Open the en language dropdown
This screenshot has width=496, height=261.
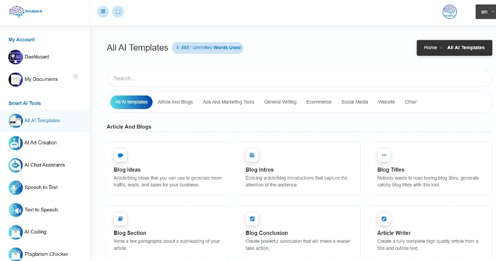pos(486,11)
